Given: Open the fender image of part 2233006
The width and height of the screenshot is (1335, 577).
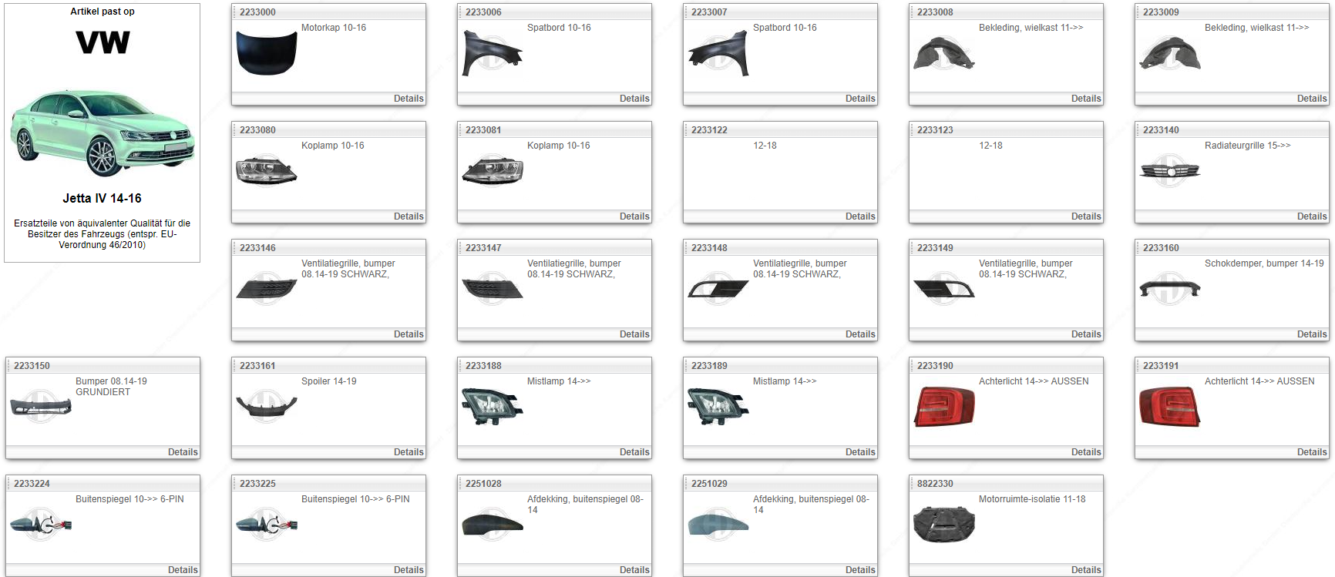Looking at the screenshot, I should click(x=492, y=53).
